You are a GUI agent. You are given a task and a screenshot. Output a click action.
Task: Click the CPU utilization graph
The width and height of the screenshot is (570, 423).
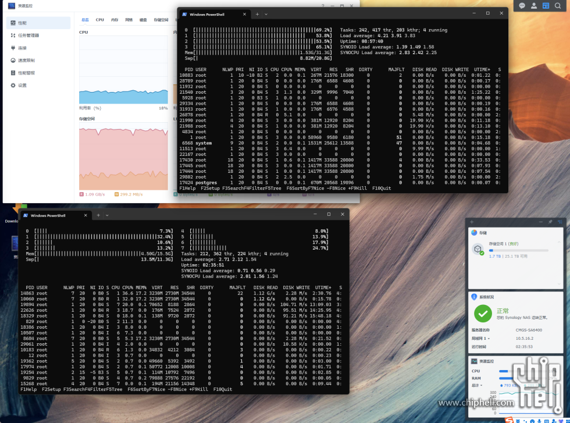coord(123,70)
